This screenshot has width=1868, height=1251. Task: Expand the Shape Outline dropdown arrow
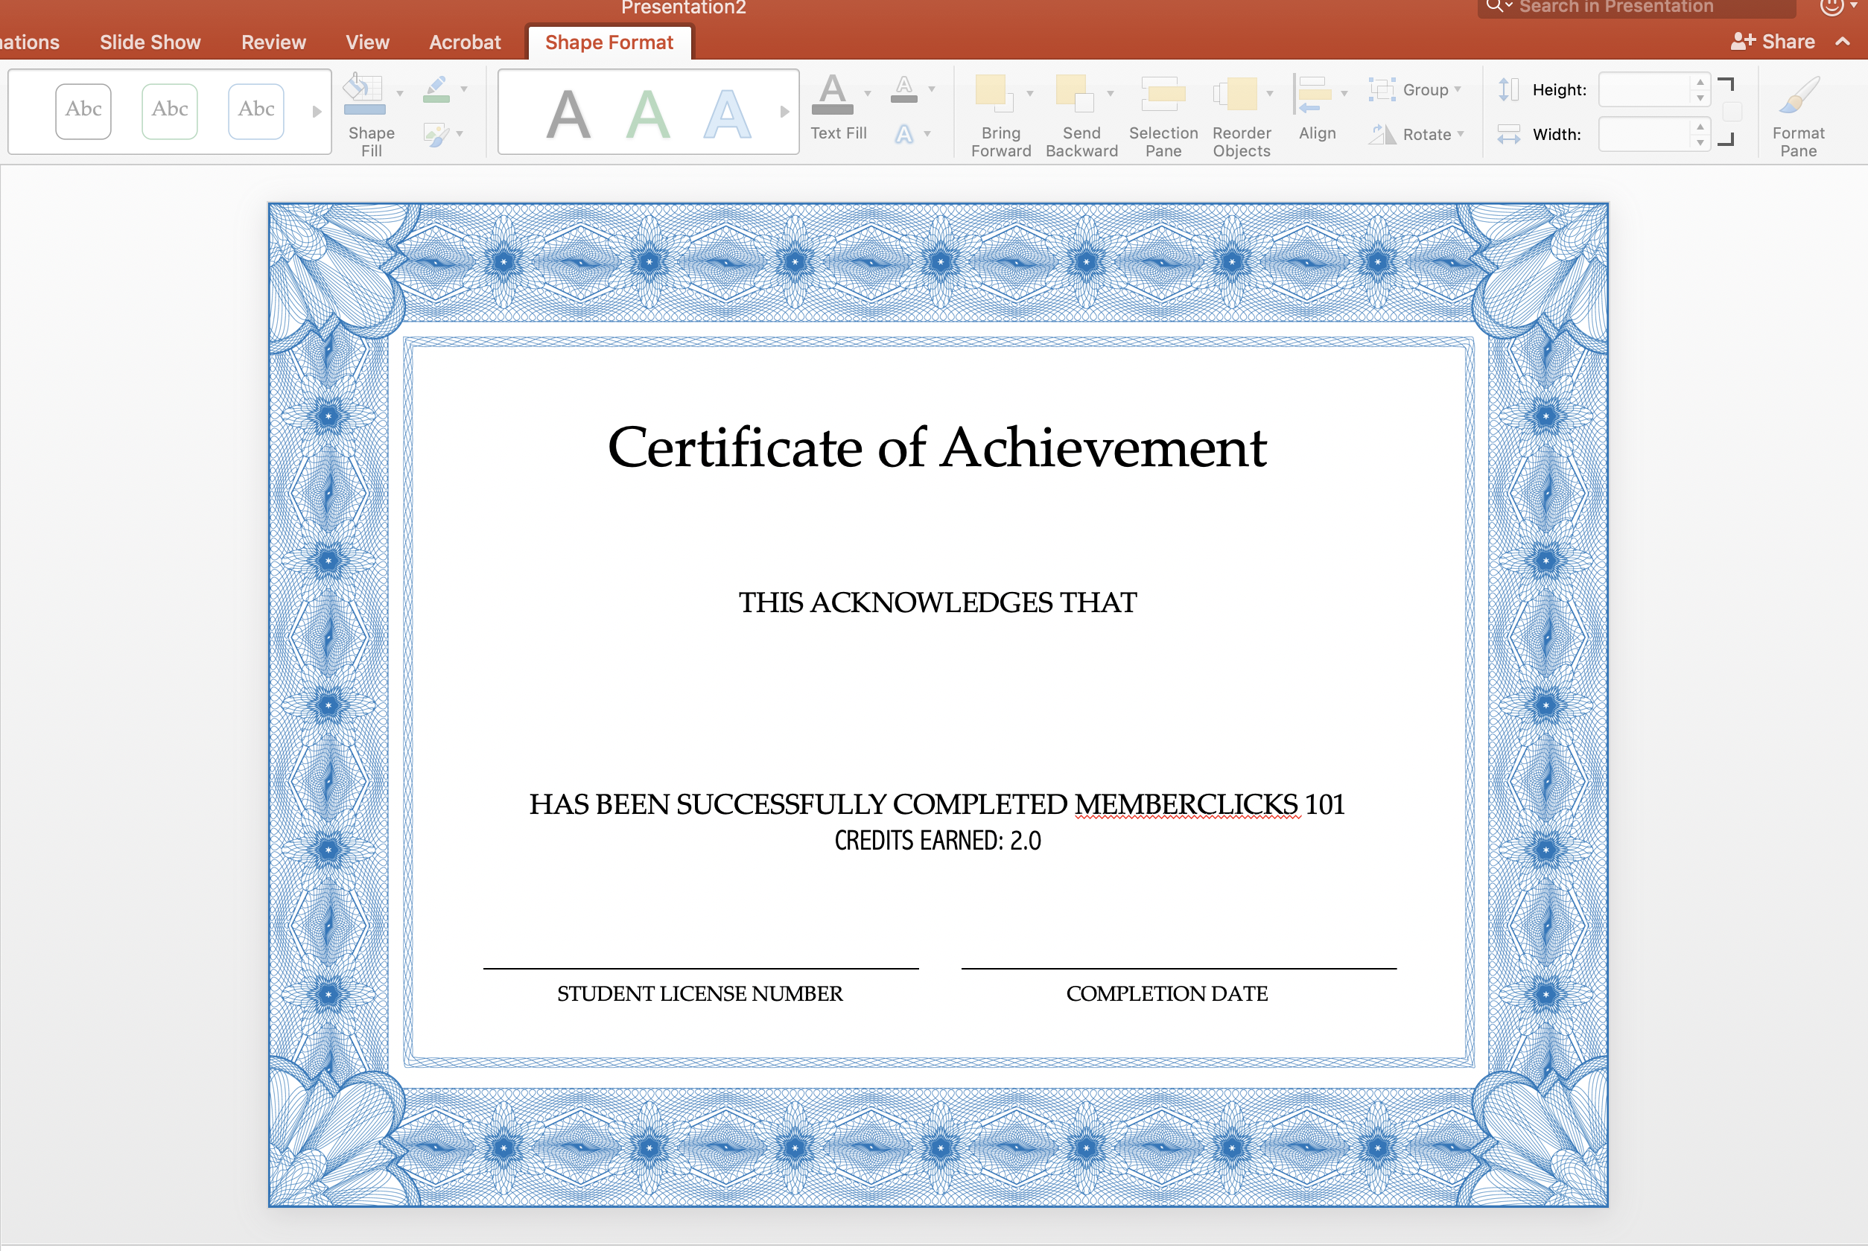point(463,89)
